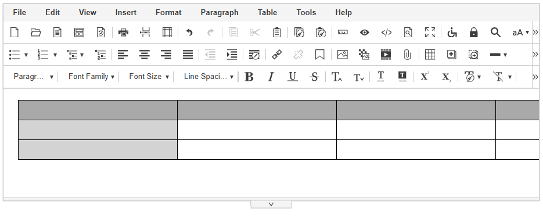
Task: Toggle Bold formatting
Action: pos(249,77)
